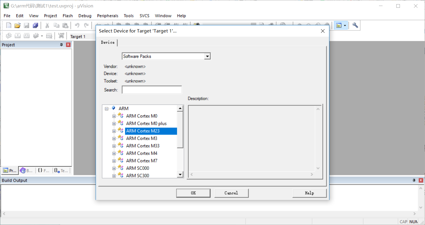Select ARM Cortex M4 in device tree
425x225 pixels.
(x=142, y=153)
